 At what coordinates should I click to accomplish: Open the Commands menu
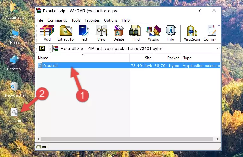click(x=57, y=20)
